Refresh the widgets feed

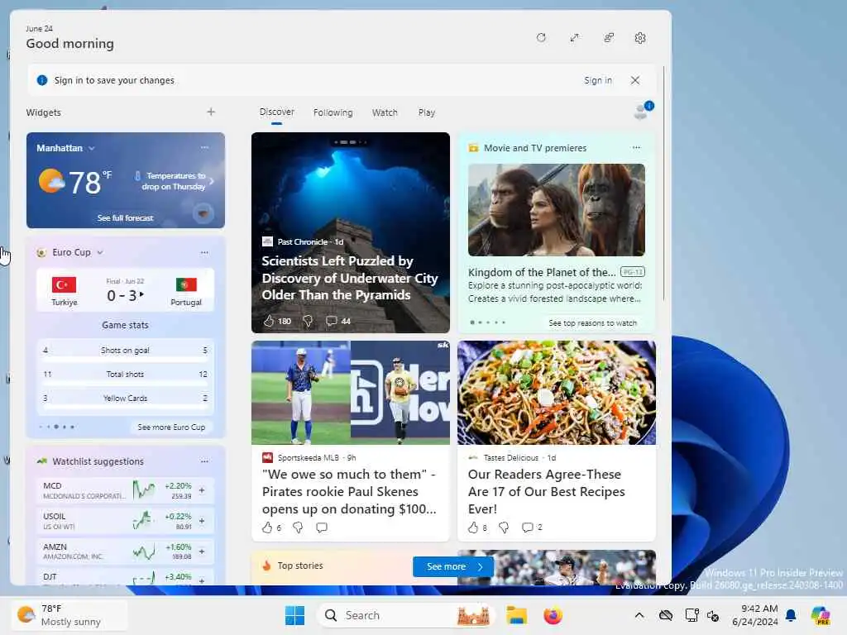(541, 38)
